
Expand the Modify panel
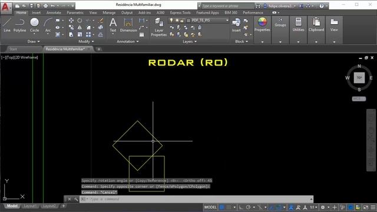(x=86, y=41)
